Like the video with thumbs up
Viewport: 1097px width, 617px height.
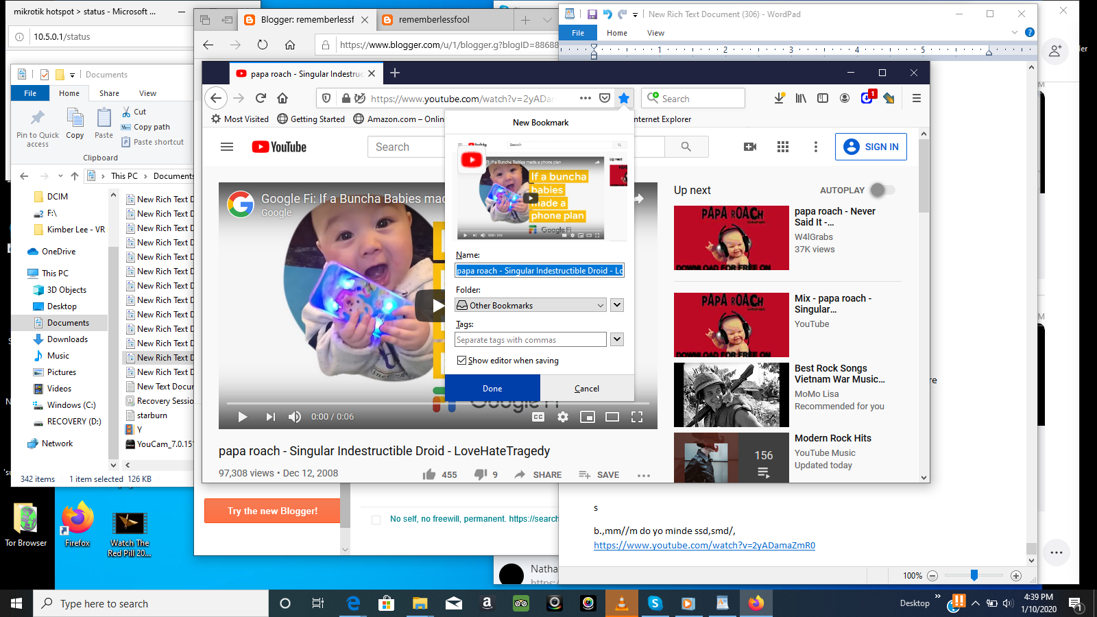coord(429,474)
